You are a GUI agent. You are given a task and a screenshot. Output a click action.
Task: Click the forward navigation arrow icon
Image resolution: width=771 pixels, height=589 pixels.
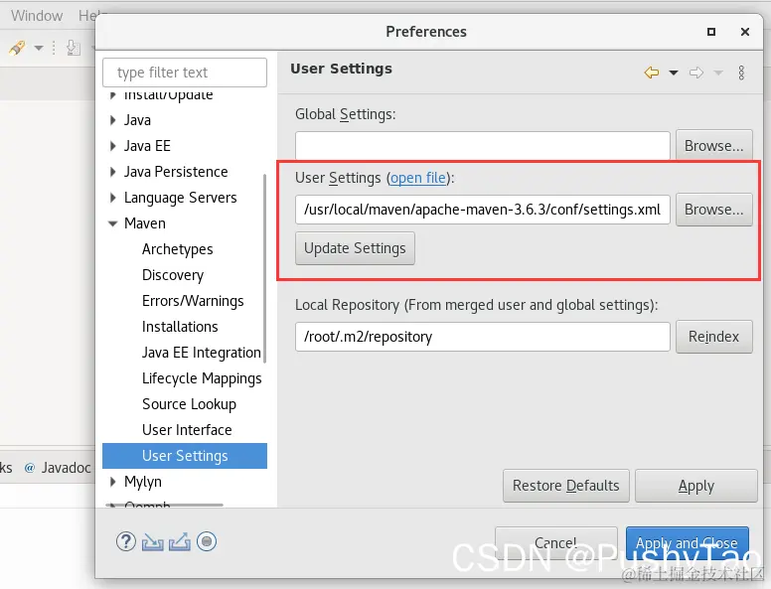(x=696, y=73)
